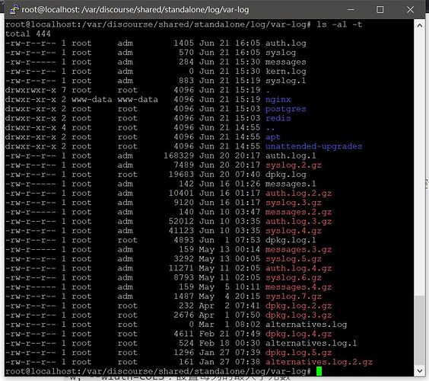
Task: Click the apt directory name
Action: (273, 137)
